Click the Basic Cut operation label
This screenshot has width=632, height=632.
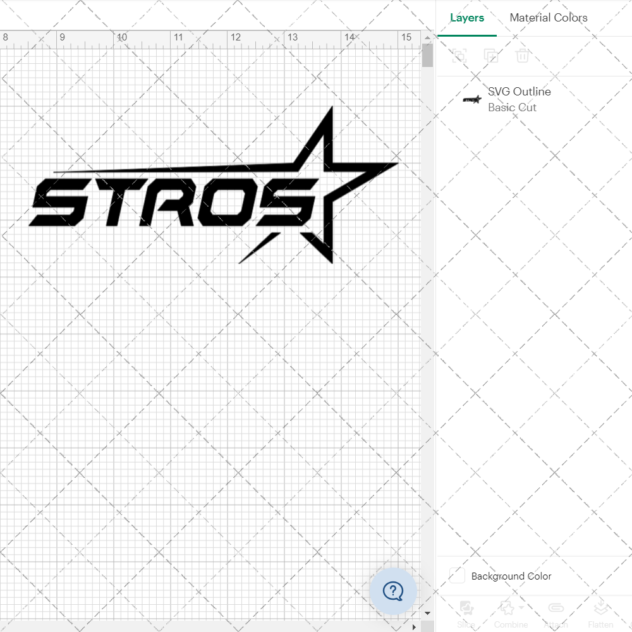512,107
